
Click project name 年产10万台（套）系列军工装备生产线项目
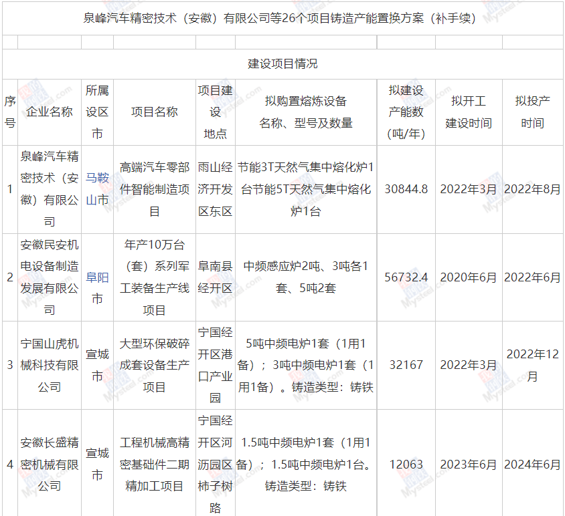tap(155, 277)
